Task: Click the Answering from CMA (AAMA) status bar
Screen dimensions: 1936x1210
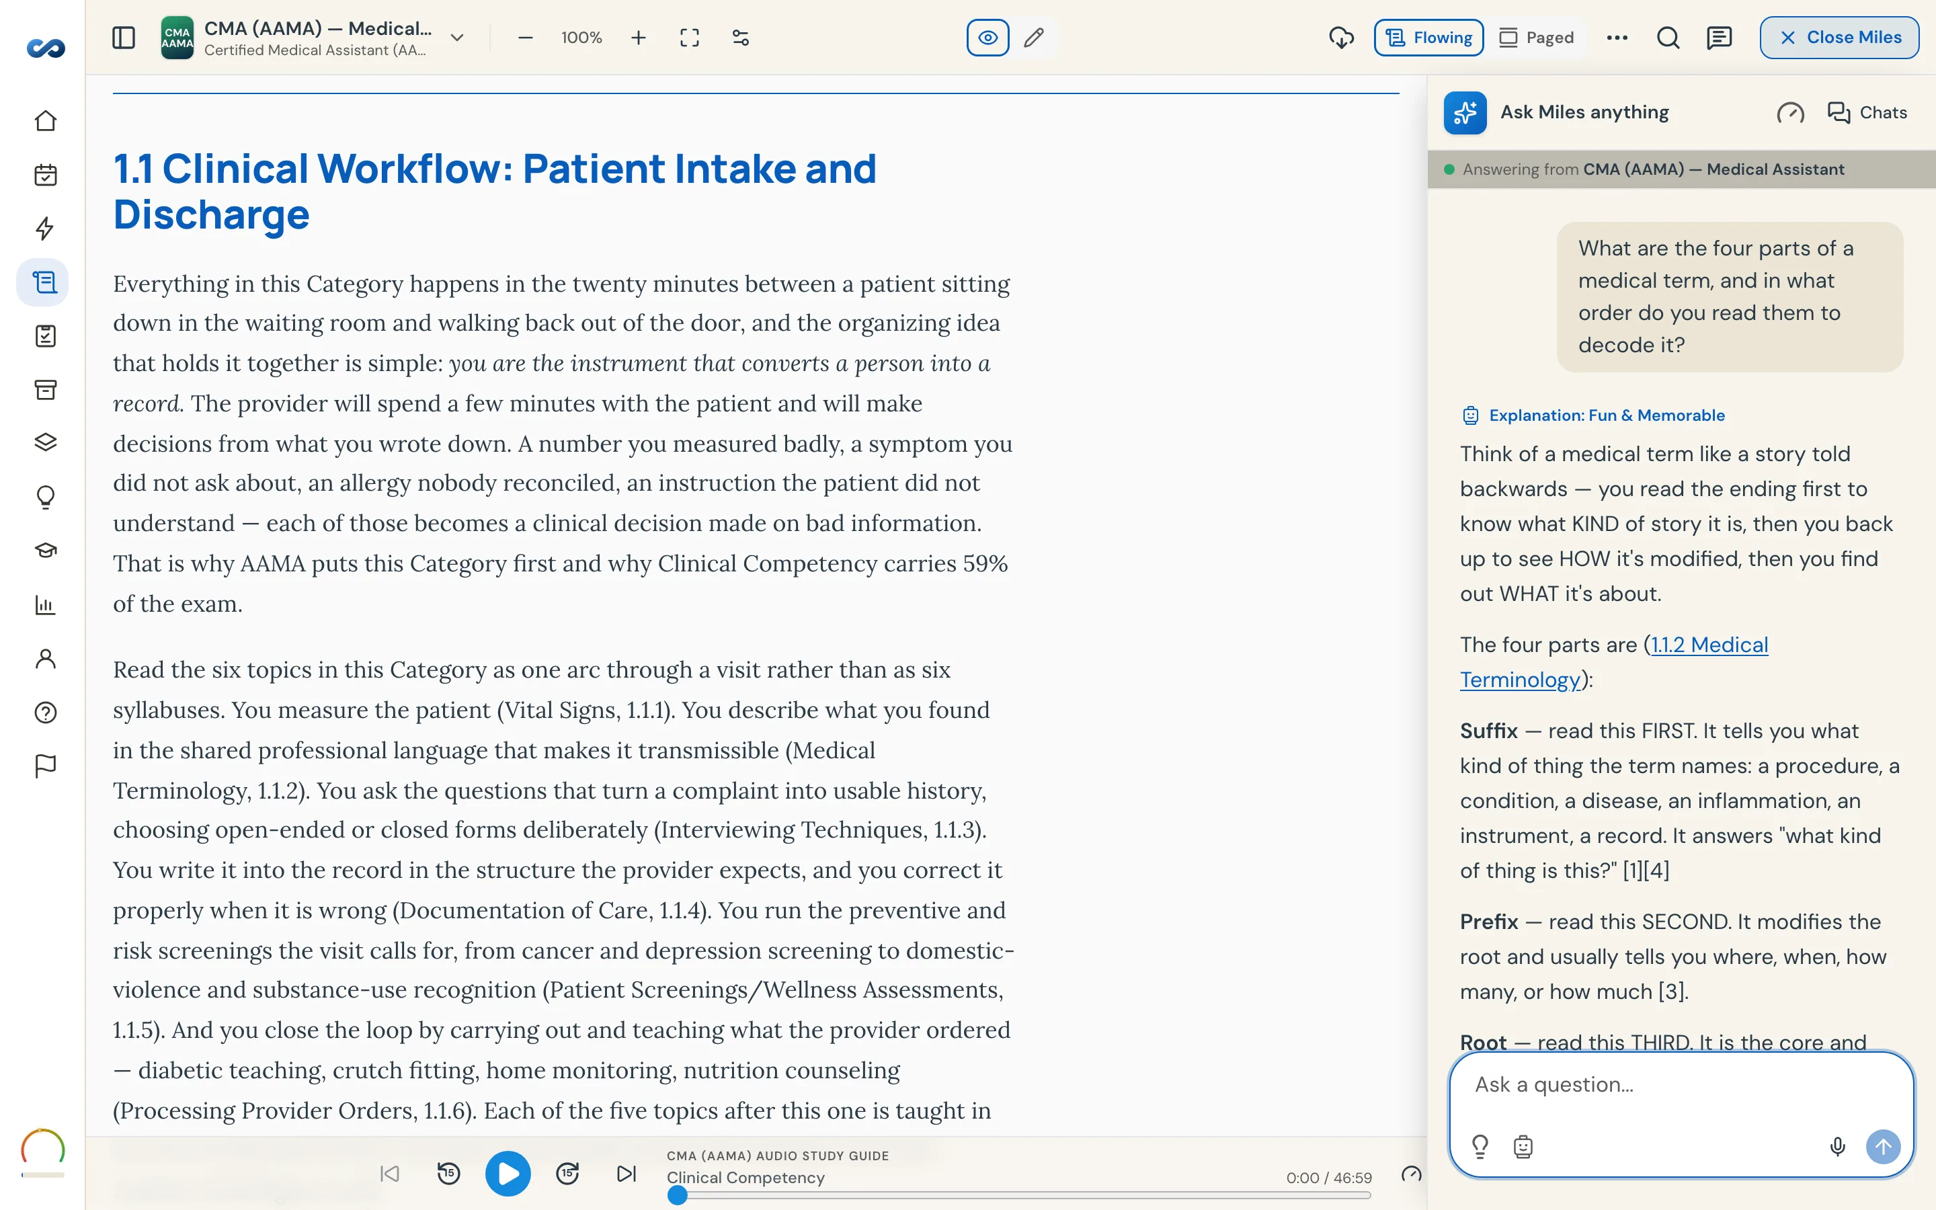Action: tap(1682, 169)
